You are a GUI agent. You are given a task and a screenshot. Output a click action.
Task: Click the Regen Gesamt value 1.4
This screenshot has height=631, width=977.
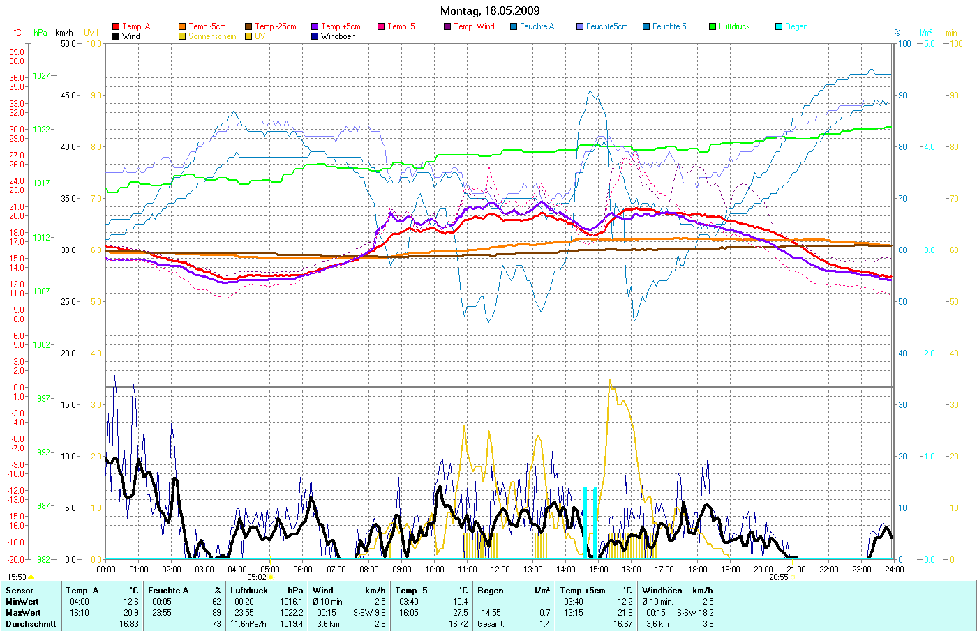(544, 624)
